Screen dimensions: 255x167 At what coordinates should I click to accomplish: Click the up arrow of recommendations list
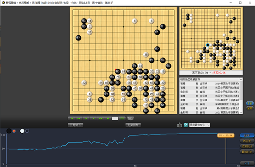coord(241,79)
